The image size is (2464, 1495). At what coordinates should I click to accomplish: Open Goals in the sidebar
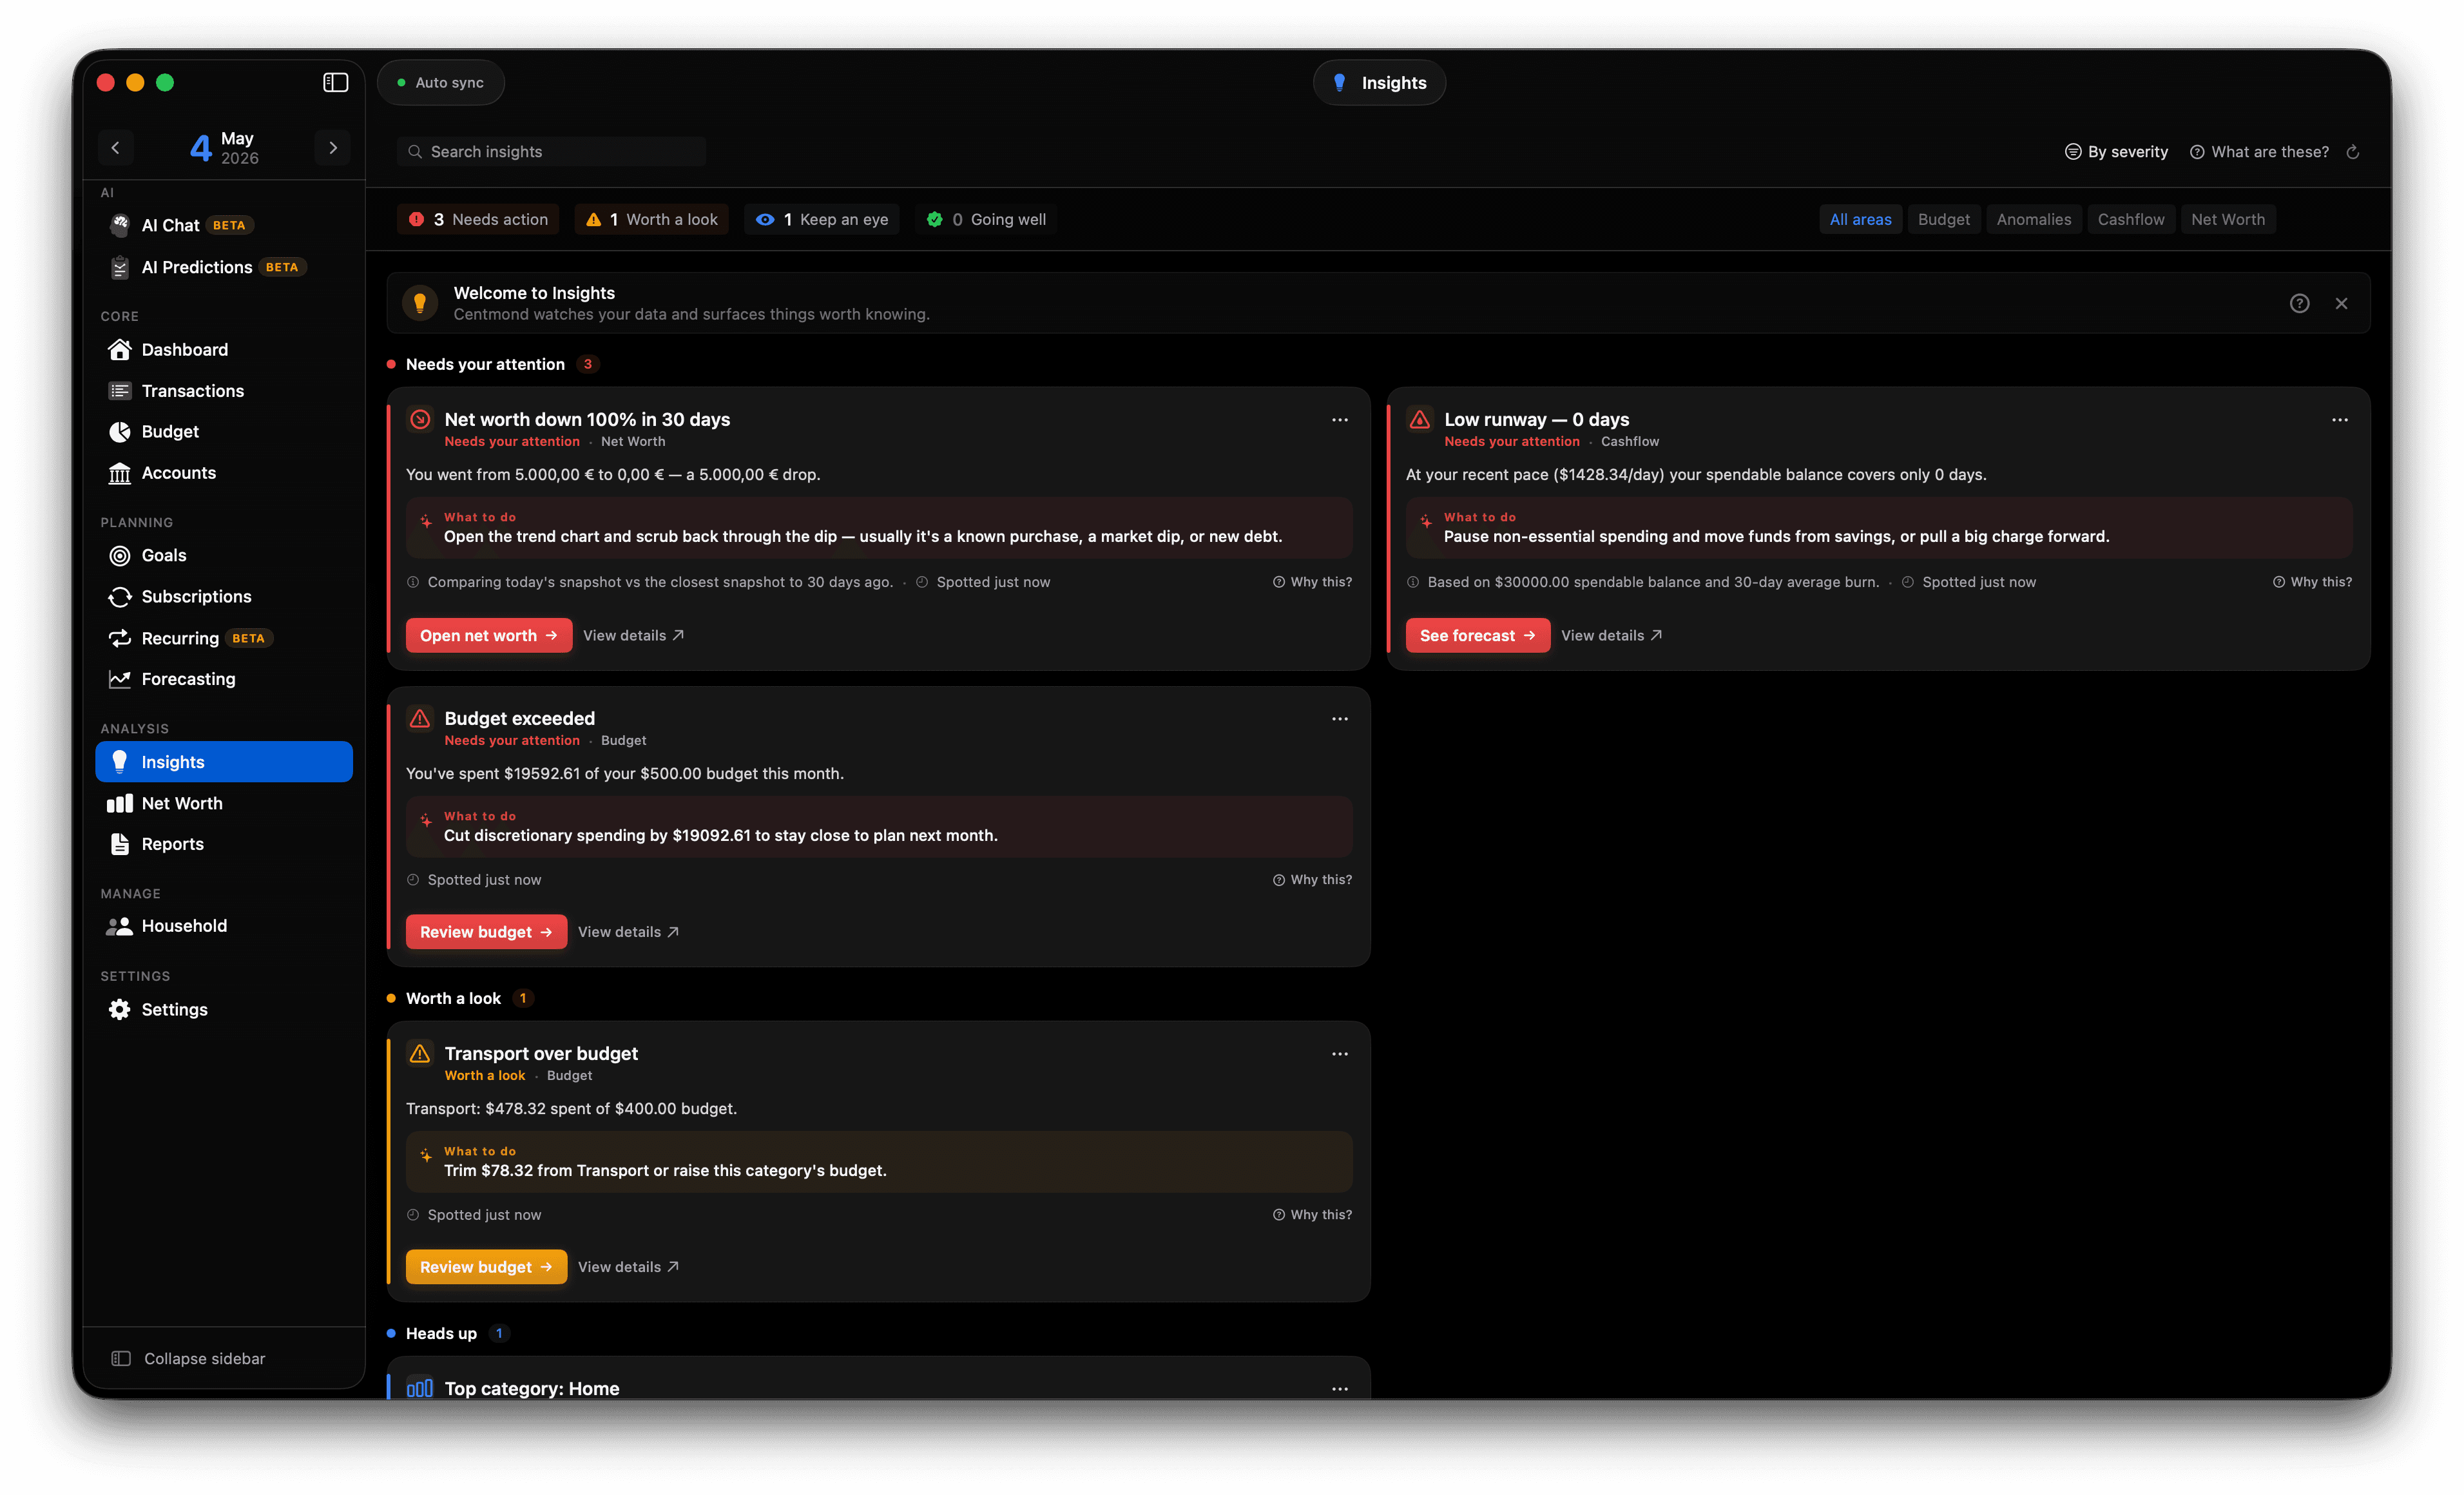[x=224, y=555]
